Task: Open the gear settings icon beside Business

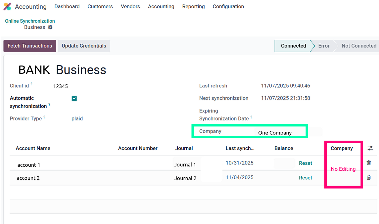Action: click(50, 27)
